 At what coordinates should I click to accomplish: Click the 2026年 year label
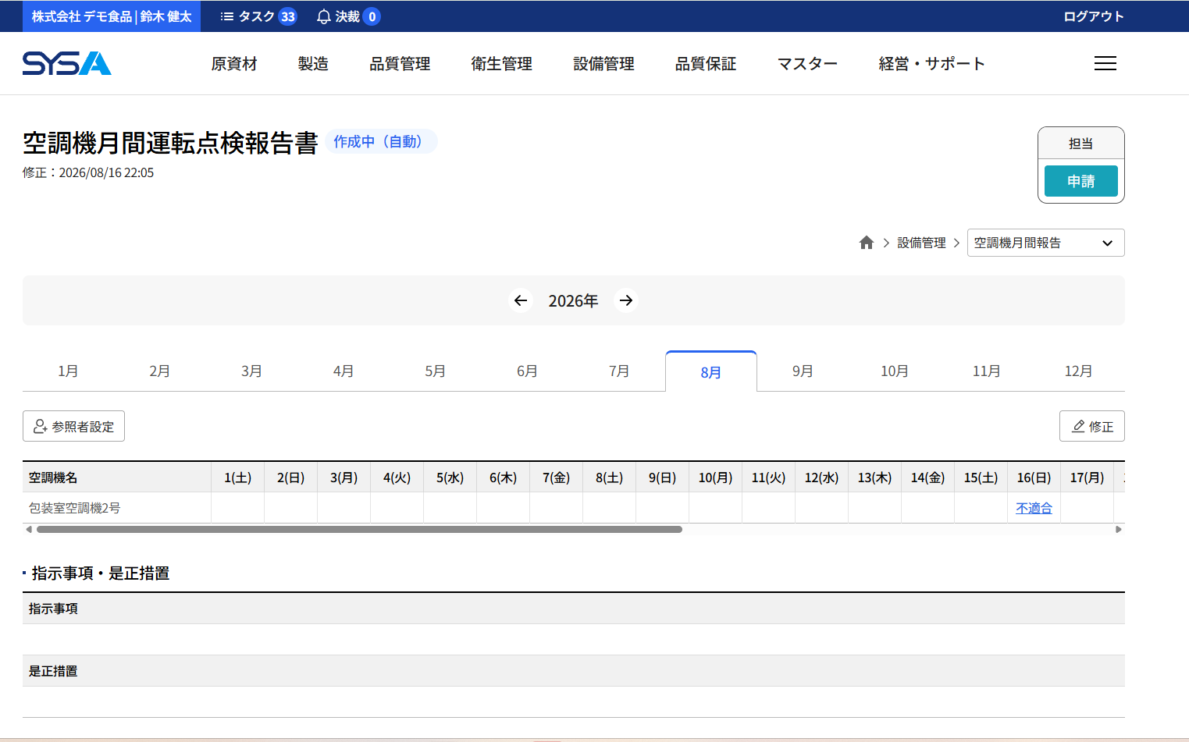pos(573,301)
